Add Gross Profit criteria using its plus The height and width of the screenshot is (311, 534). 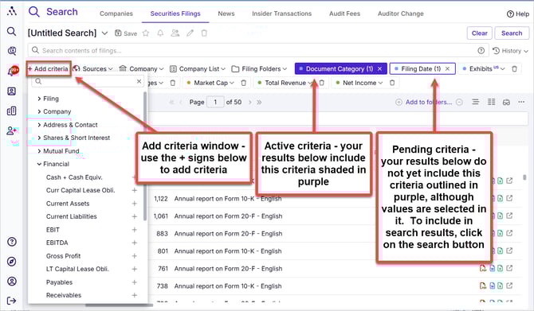pyautogui.click(x=135, y=256)
